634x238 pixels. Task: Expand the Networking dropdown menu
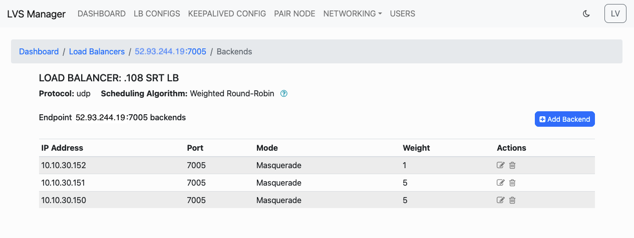tap(353, 13)
